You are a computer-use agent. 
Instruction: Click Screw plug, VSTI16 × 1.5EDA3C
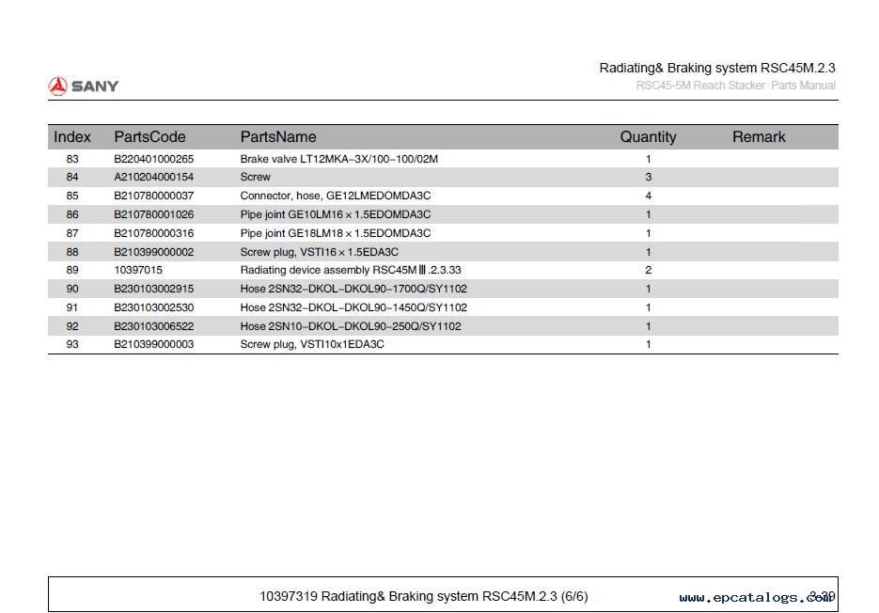[320, 252]
